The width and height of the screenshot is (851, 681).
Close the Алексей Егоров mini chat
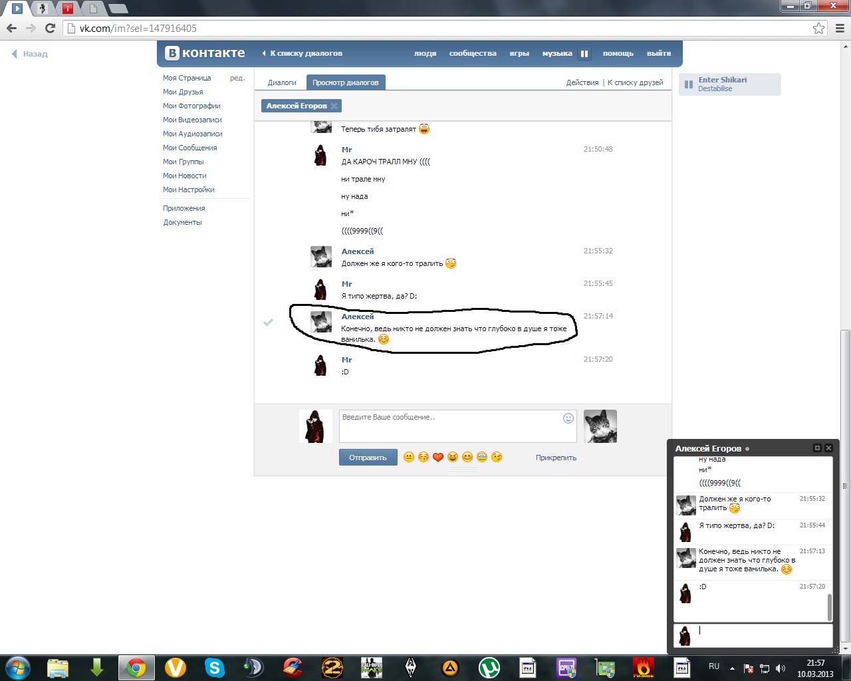(x=828, y=448)
